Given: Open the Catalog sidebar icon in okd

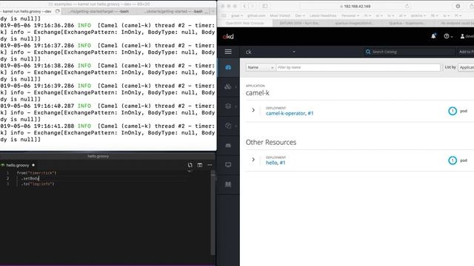Looking at the screenshot, I should (x=228, y=184).
